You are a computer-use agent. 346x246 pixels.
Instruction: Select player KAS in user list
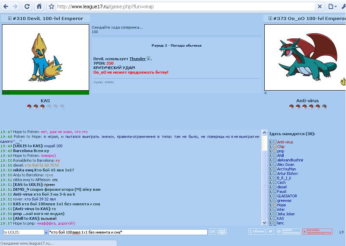[x=280, y=218]
